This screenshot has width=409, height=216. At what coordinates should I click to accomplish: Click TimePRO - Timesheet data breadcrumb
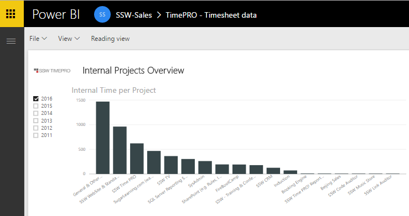(211, 15)
